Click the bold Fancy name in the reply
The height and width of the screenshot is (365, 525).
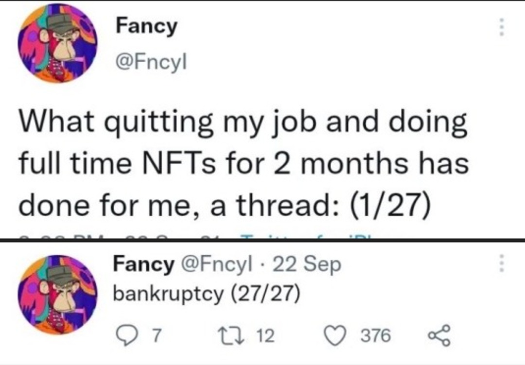click(143, 264)
